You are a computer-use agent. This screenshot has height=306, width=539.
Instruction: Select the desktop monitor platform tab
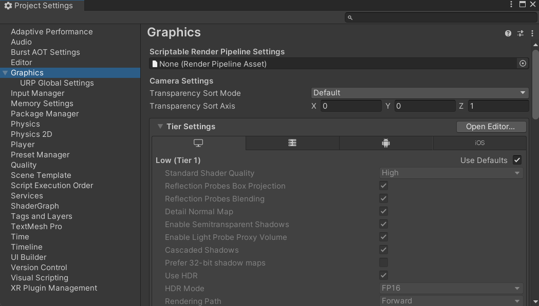198,143
